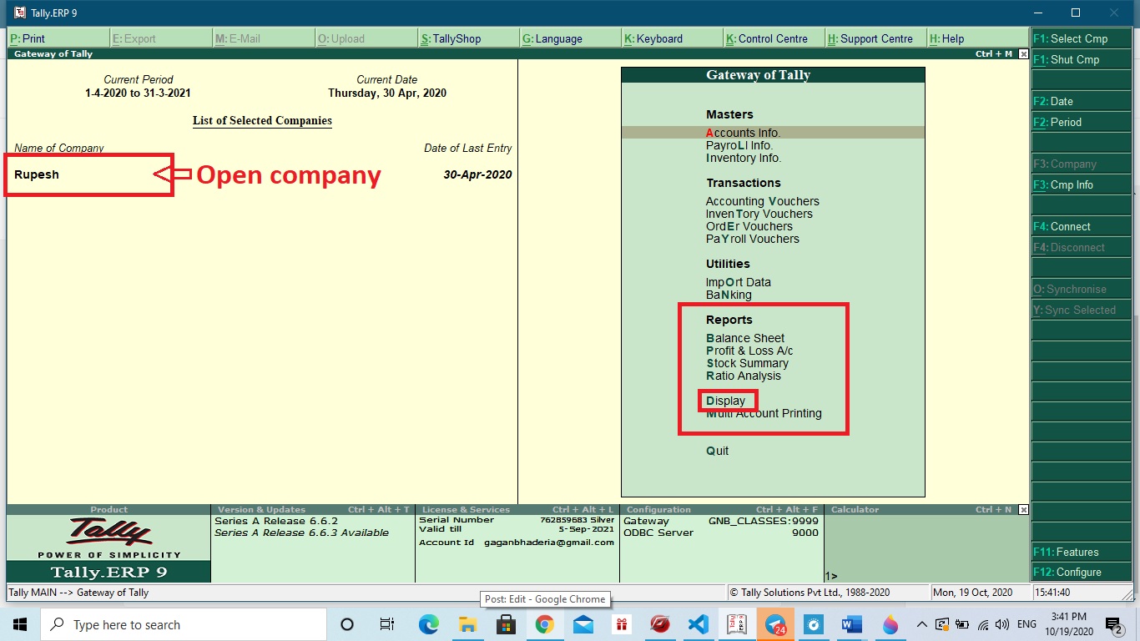Open Microsoft Edge from taskbar
Viewport: 1140px width, 641px height.
pyautogui.click(x=428, y=624)
